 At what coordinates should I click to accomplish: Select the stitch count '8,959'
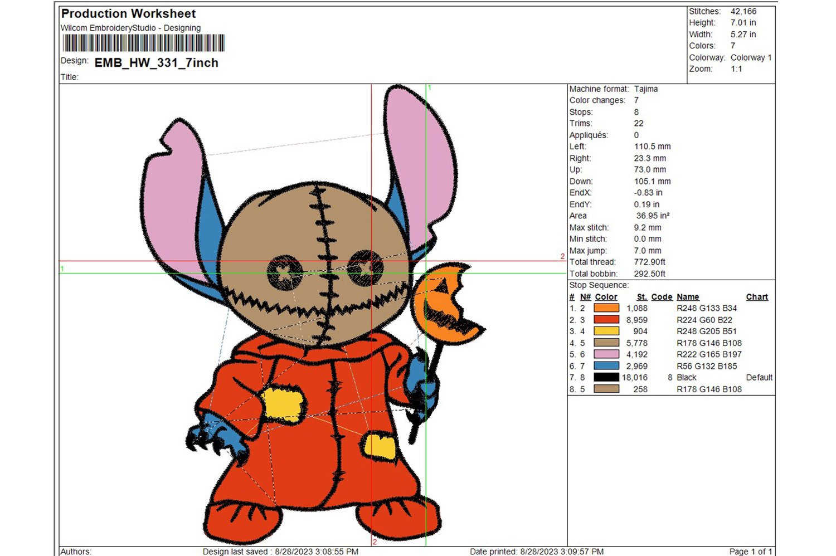(637, 320)
